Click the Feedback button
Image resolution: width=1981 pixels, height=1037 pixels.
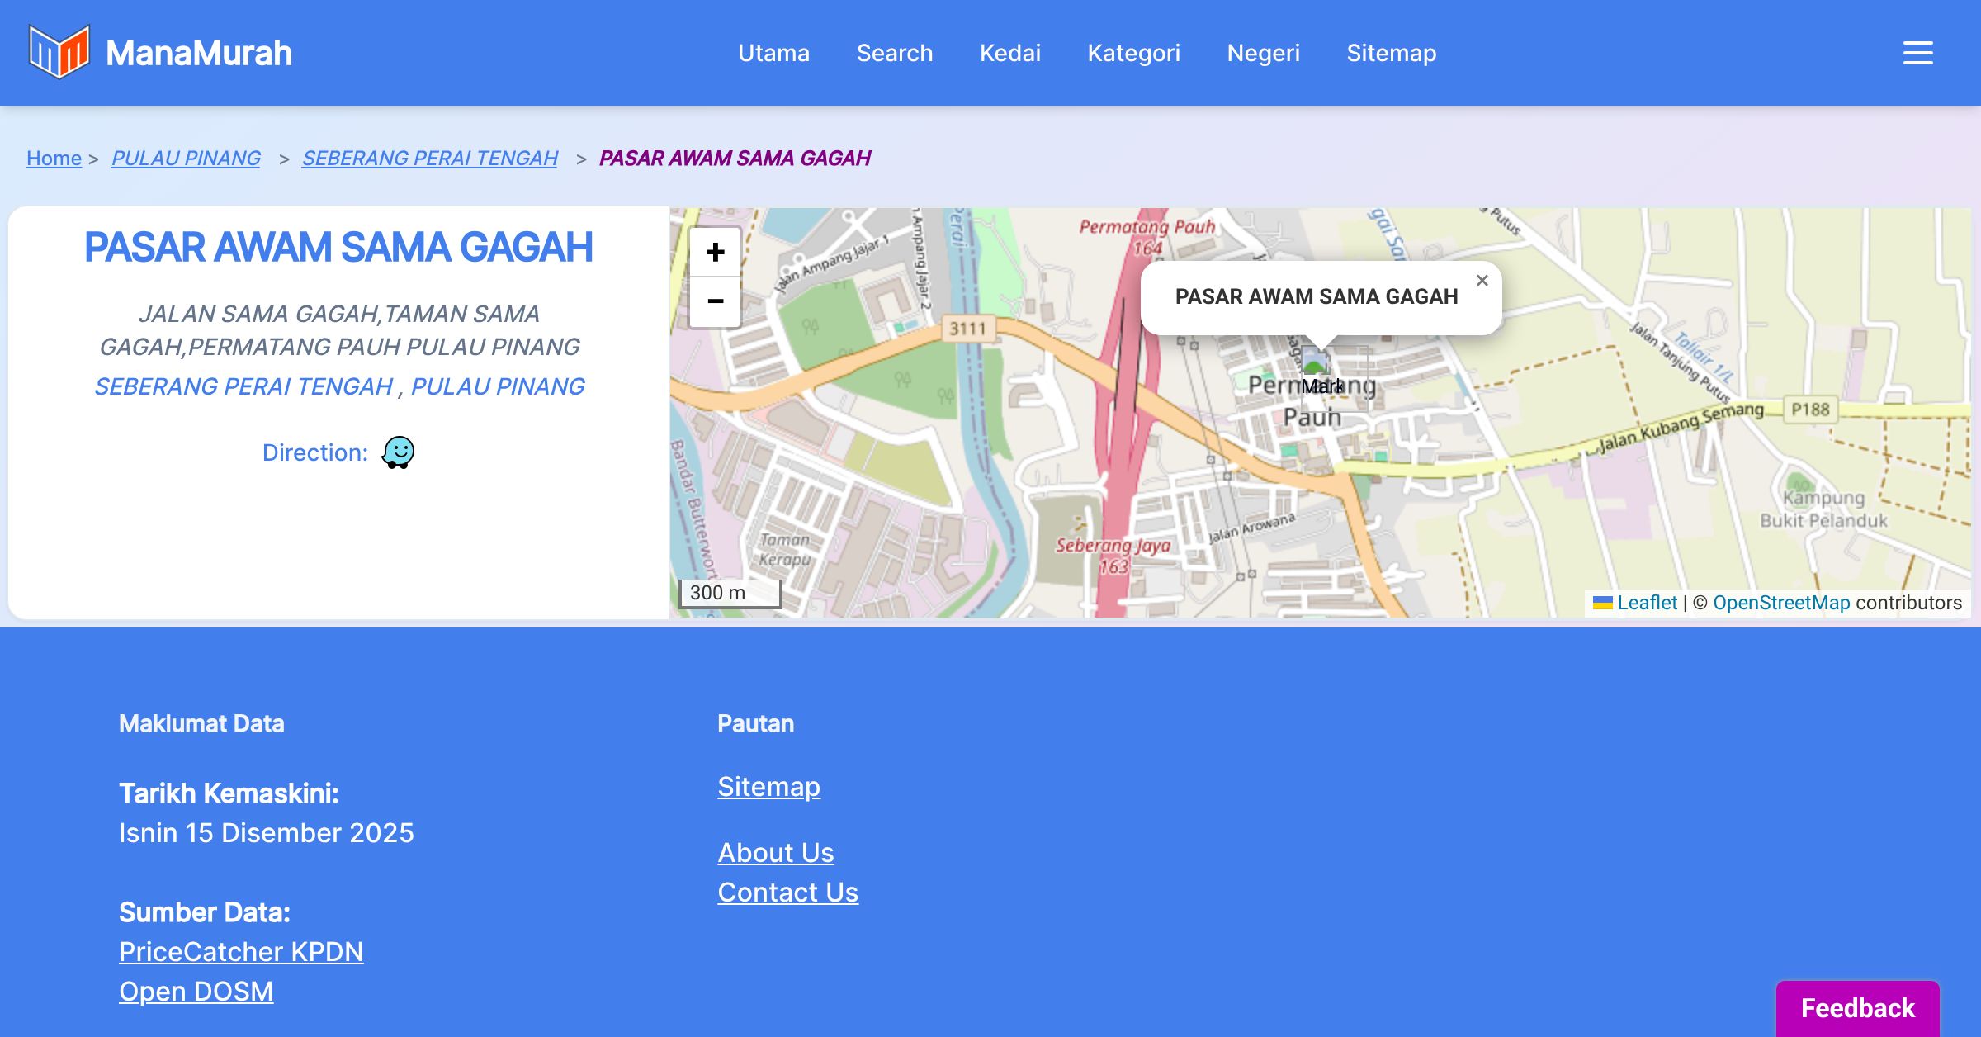click(1857, 1008)
